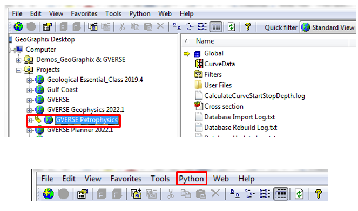Toggle details view button in lower toolbar
Viewport: 358px width, 211px height.
click(x=281, y=194)
